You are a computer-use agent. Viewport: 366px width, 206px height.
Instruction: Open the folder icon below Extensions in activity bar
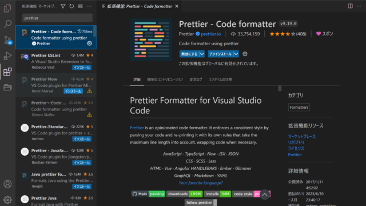click(x=7, y=88)
